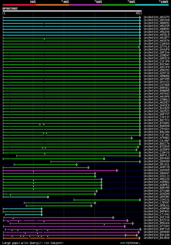Screen dimensions: 171x245
Task: Click the purple ~60% identity legend segment
Action: pos(85,5)
